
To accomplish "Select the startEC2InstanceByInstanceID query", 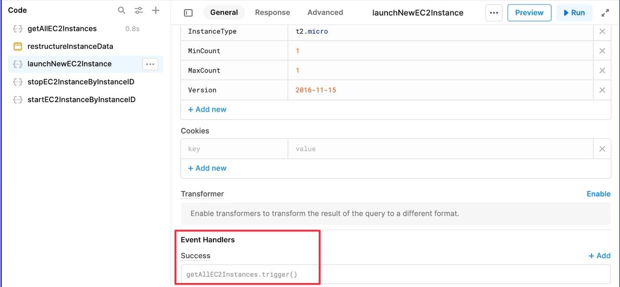I will pyautogui.click(x=81, y=99).
